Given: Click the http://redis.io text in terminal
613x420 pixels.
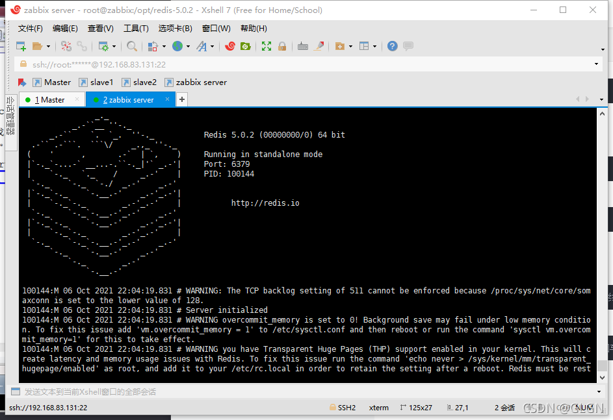Looking at the screenshot, I should (265, 203).
